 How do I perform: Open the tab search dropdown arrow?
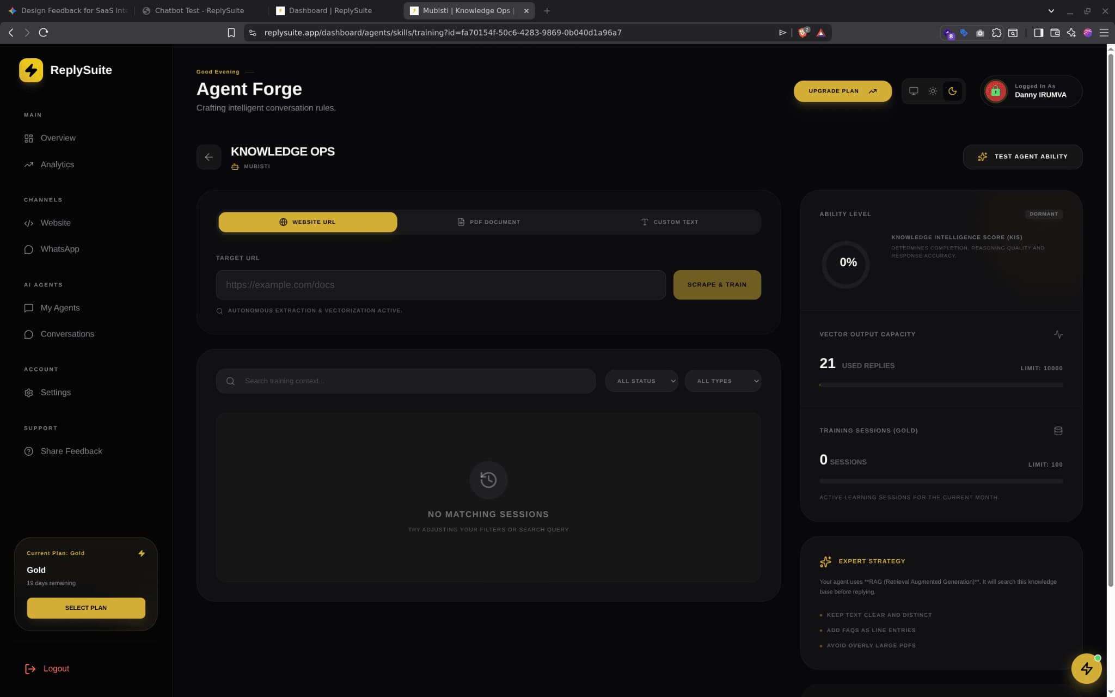click(x=1051, y=11)
